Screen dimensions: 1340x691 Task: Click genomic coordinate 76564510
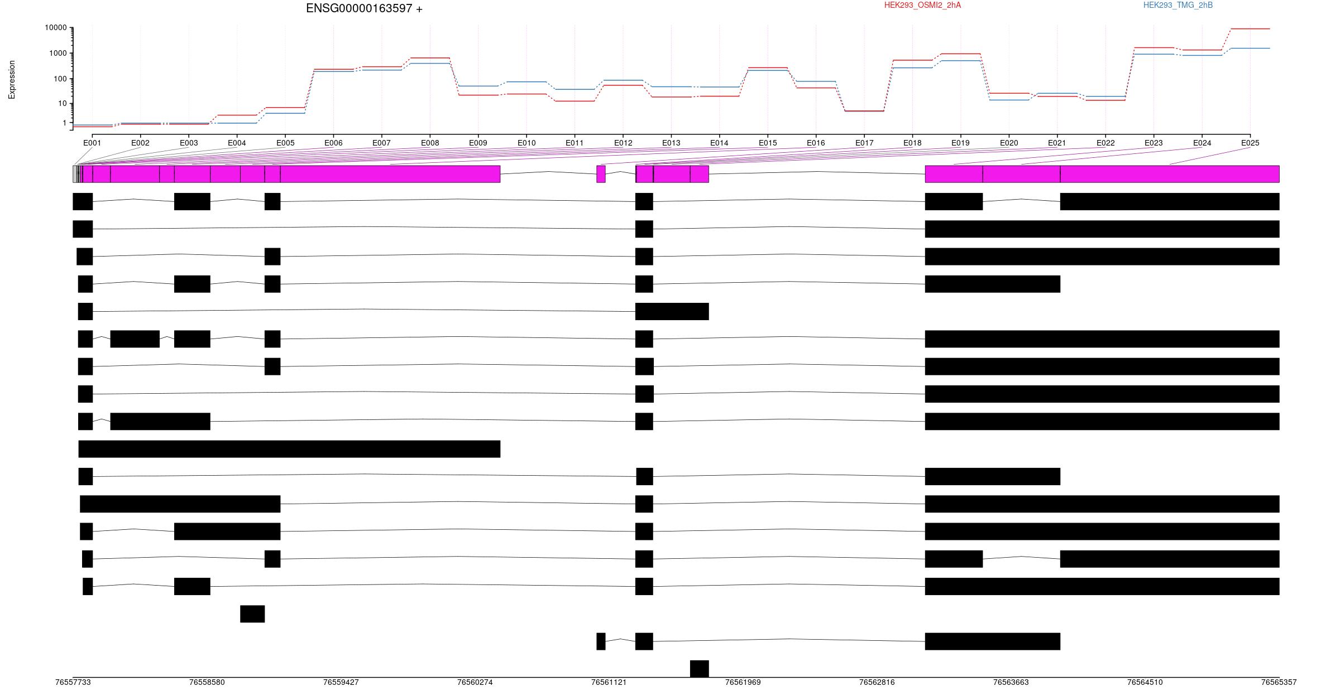1145,682
